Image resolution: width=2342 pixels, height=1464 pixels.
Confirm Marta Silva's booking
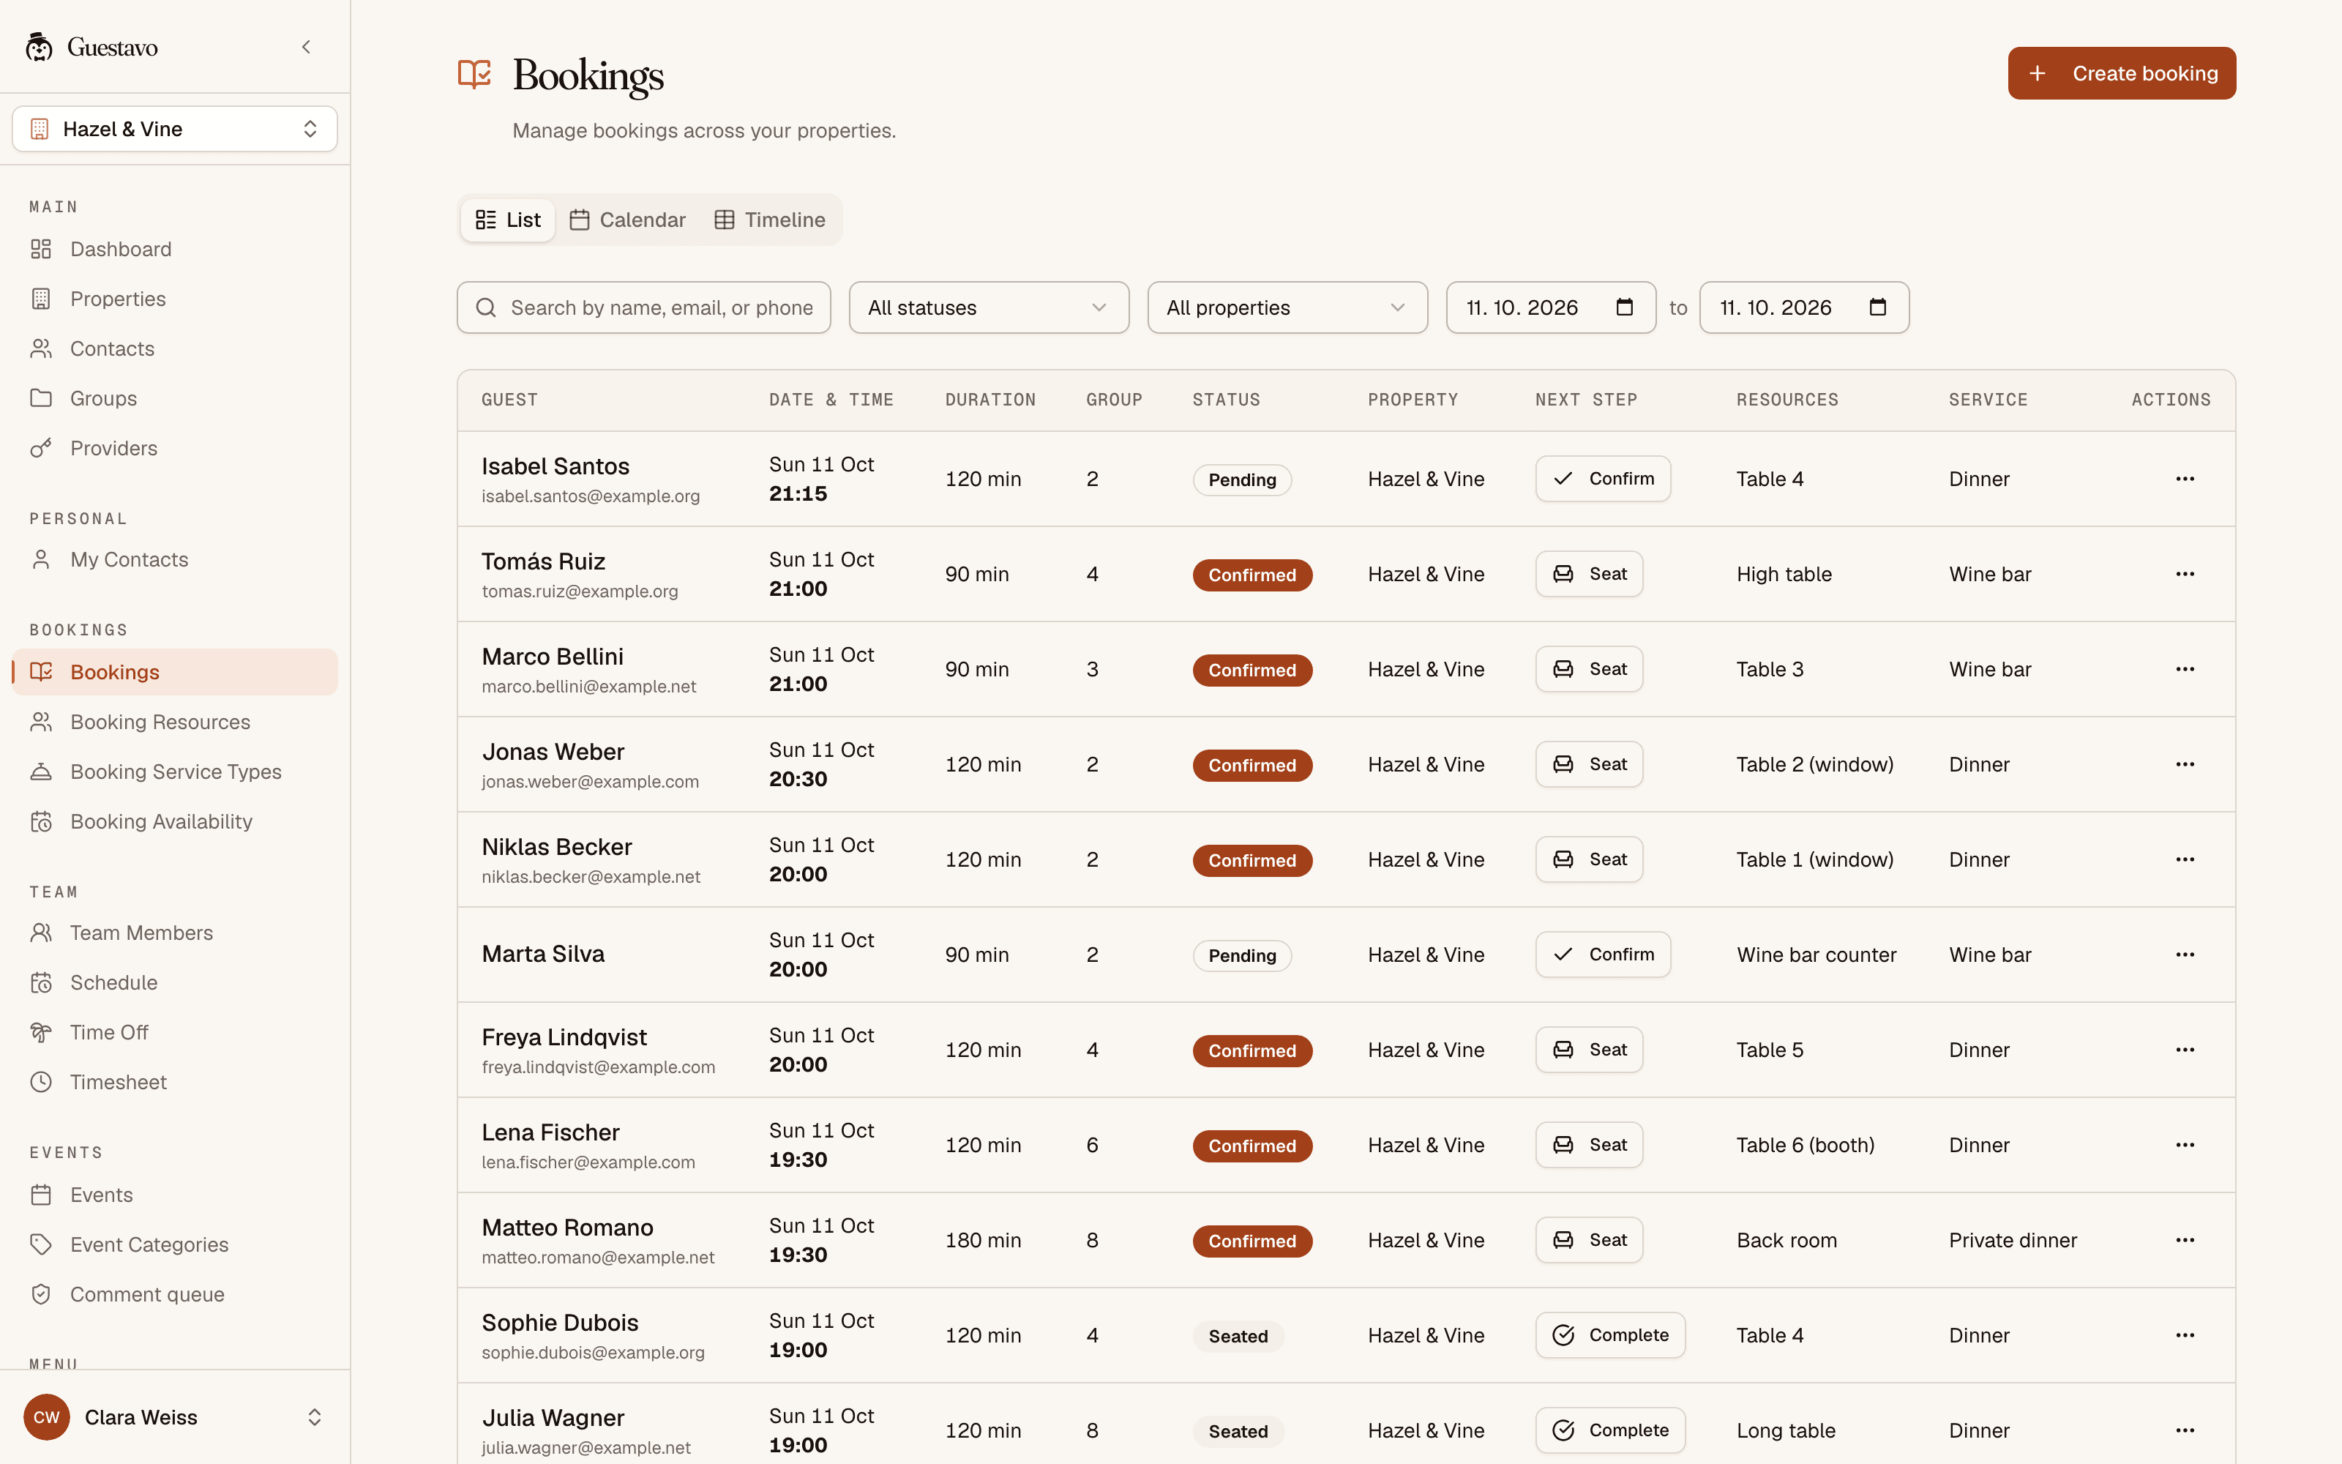pos(1603,955)
